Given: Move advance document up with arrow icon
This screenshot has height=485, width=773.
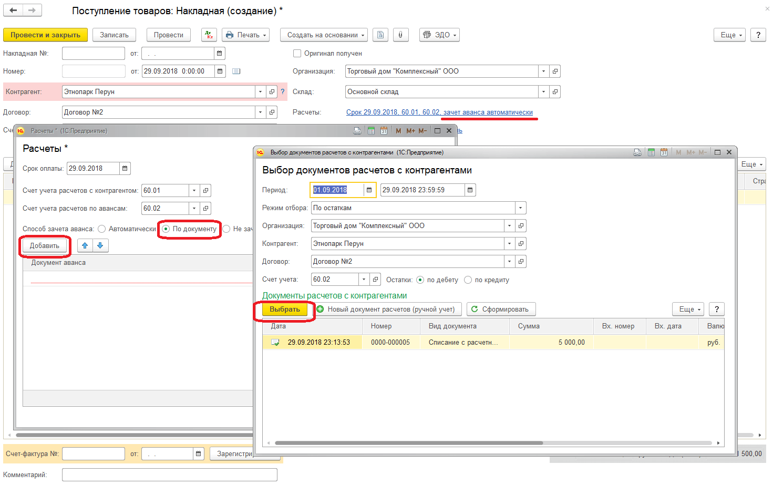Looking at the screenshot, I should 85,245.
